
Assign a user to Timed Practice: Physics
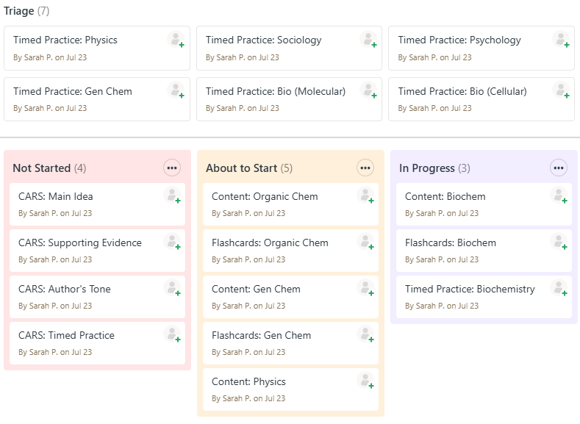pos(176,39)
